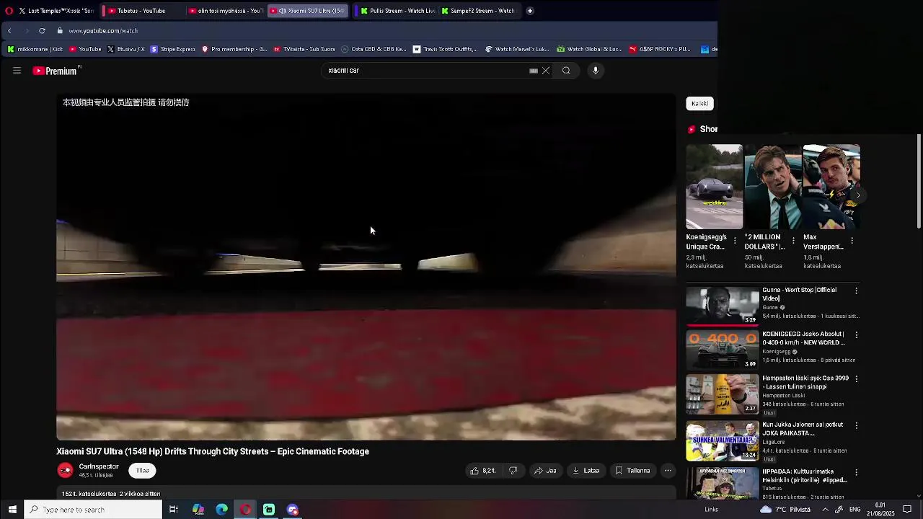923x519 pixels.
Task: Open Opera menu logo top-left
Action: [x=9, y=11]
